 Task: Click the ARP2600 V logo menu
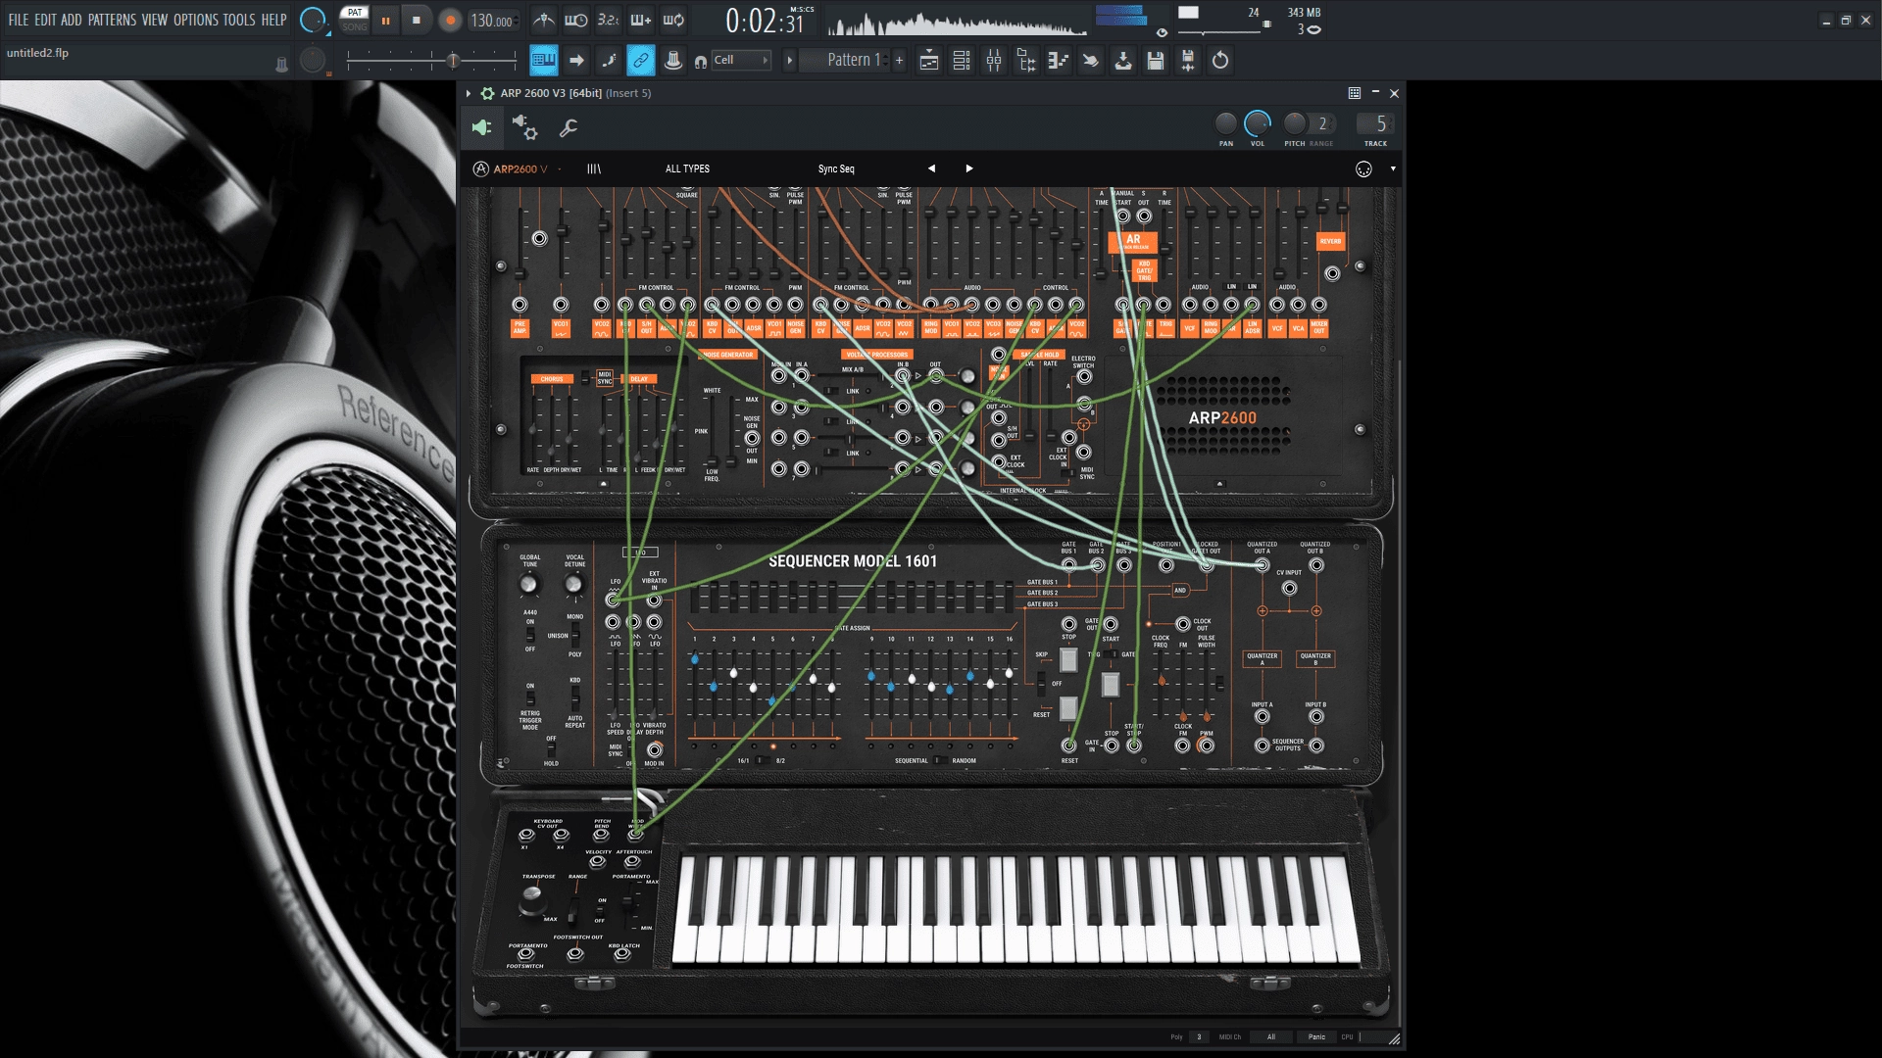click(511, 168)
